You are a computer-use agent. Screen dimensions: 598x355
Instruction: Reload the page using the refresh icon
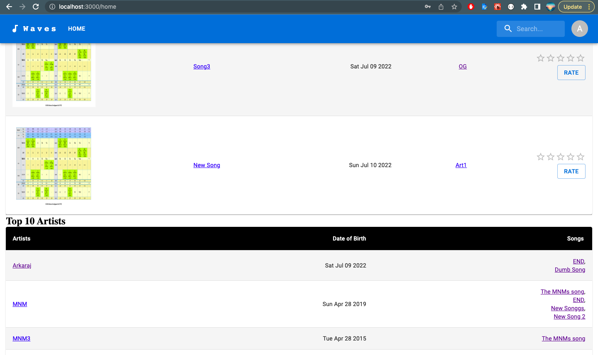click(x=36, y=7)
